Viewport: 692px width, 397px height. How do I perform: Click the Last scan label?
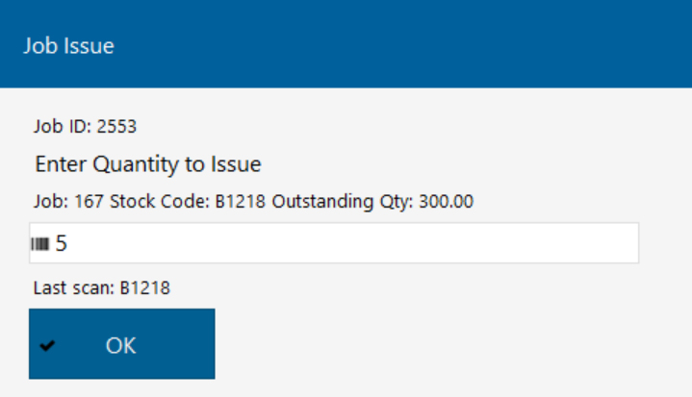pos(74,288)
